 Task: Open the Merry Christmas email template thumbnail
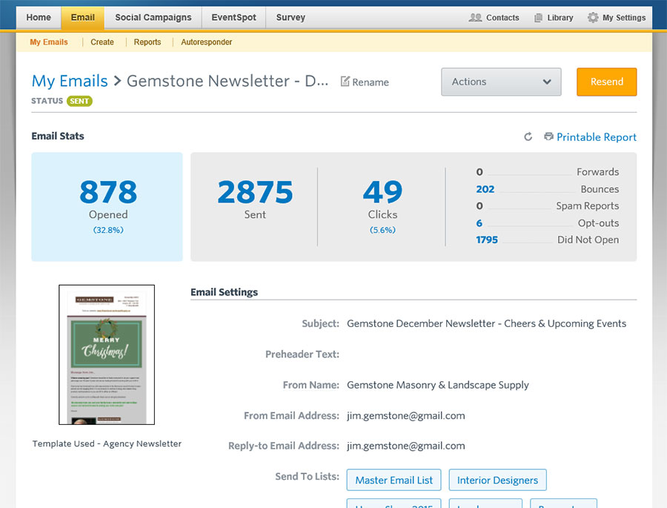107,354
